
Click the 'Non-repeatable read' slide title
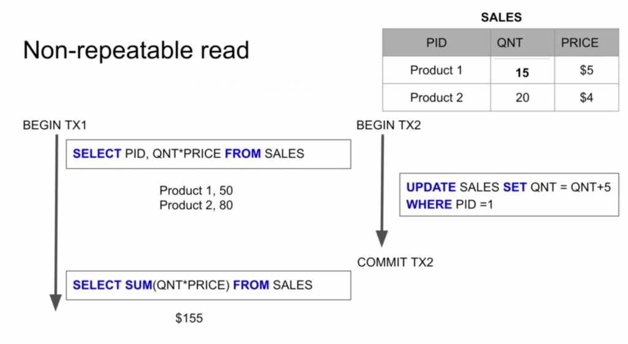[136, 50]
